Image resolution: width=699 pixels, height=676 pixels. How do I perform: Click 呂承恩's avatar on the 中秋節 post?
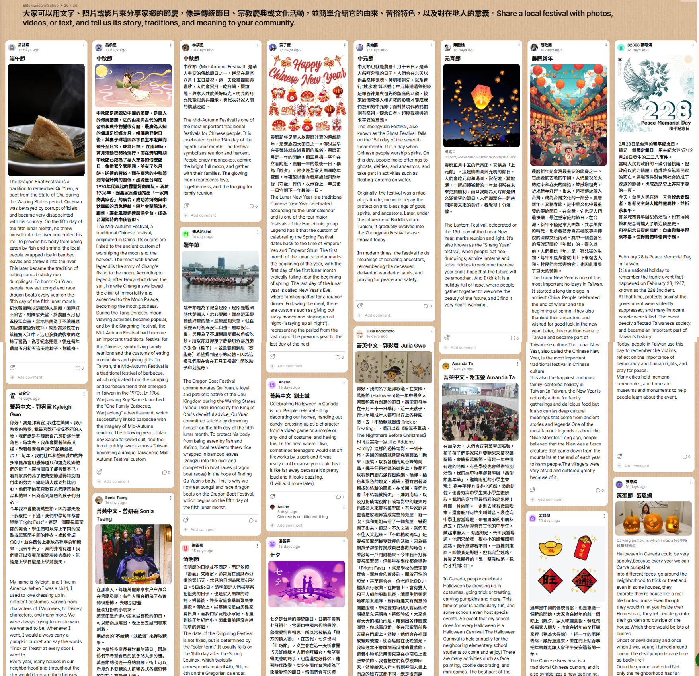pos(99,47)
